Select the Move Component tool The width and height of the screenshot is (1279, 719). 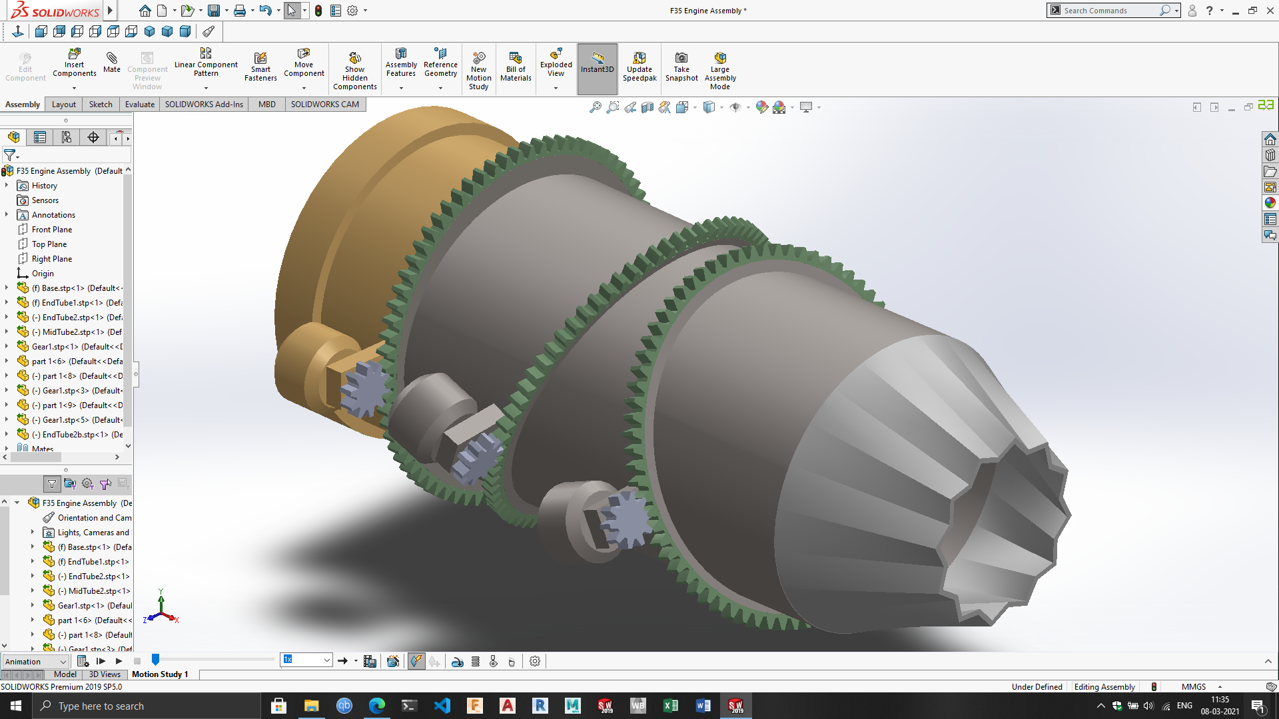pos(304,63)
